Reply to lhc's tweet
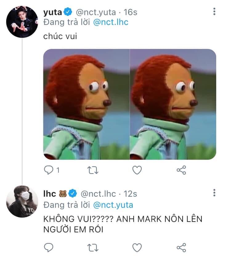This screenshot has width=231, height=257. click(49, 247)
